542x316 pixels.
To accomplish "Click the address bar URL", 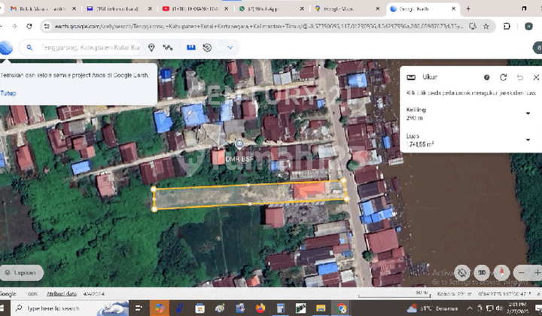I will 258,26.
